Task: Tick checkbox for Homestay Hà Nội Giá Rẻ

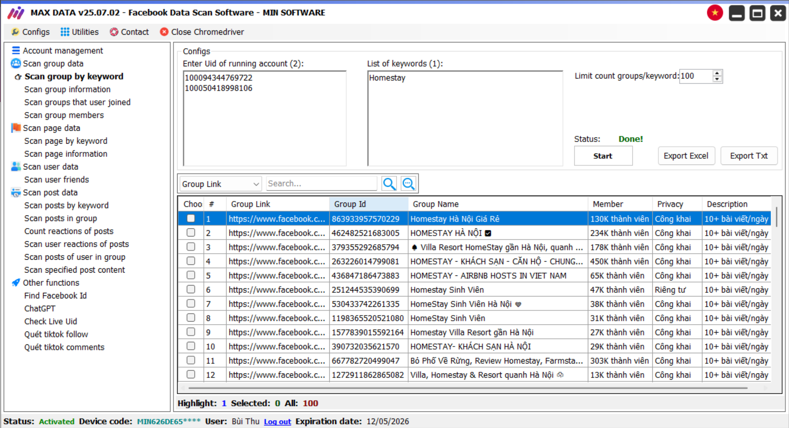Action: coord(191,218)
